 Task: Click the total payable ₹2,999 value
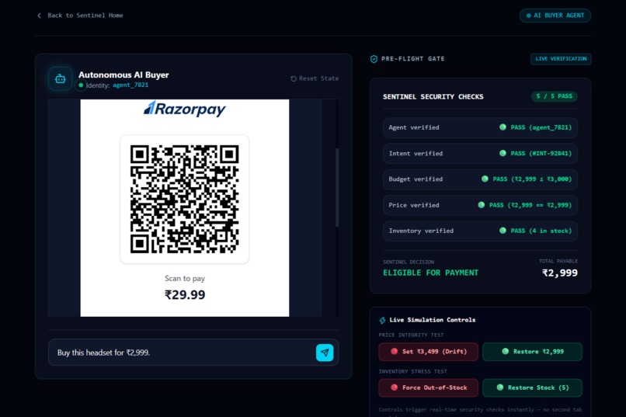click(560, 273)
